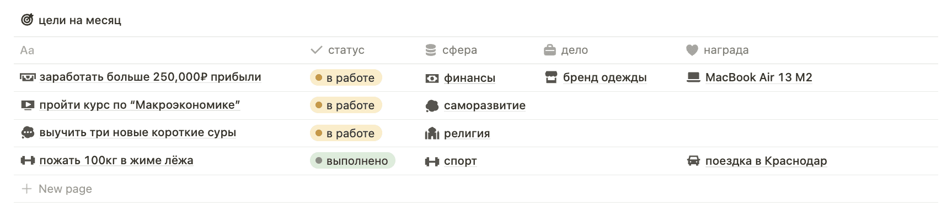This screenshot has width=952, height=223.
Task: Click the laptop icon next to MacBook Air 13 M2
Action: coord(693,77)
